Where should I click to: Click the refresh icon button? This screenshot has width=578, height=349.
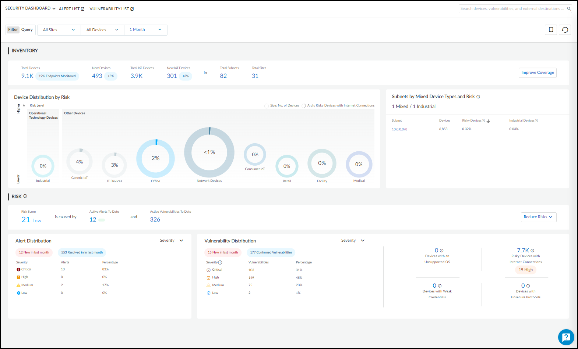click(x=565, y=30)
